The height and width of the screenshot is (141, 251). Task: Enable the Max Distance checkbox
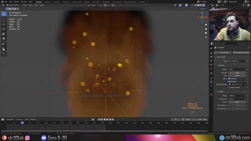[x=229, y=109]
